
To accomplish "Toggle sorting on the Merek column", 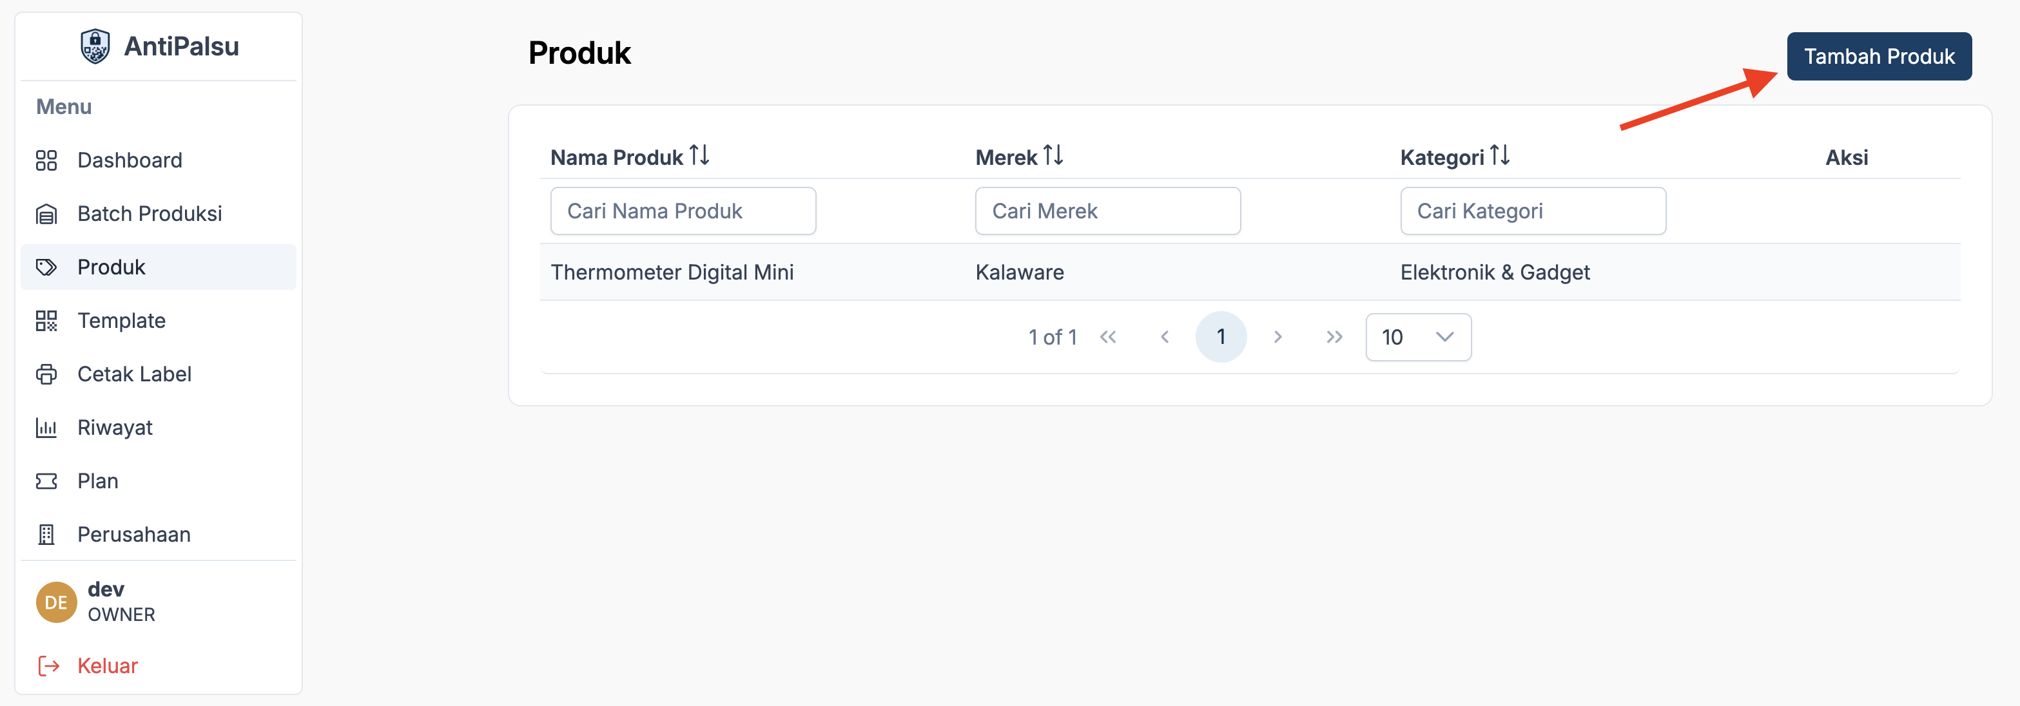I will (x=1053, y=156).
